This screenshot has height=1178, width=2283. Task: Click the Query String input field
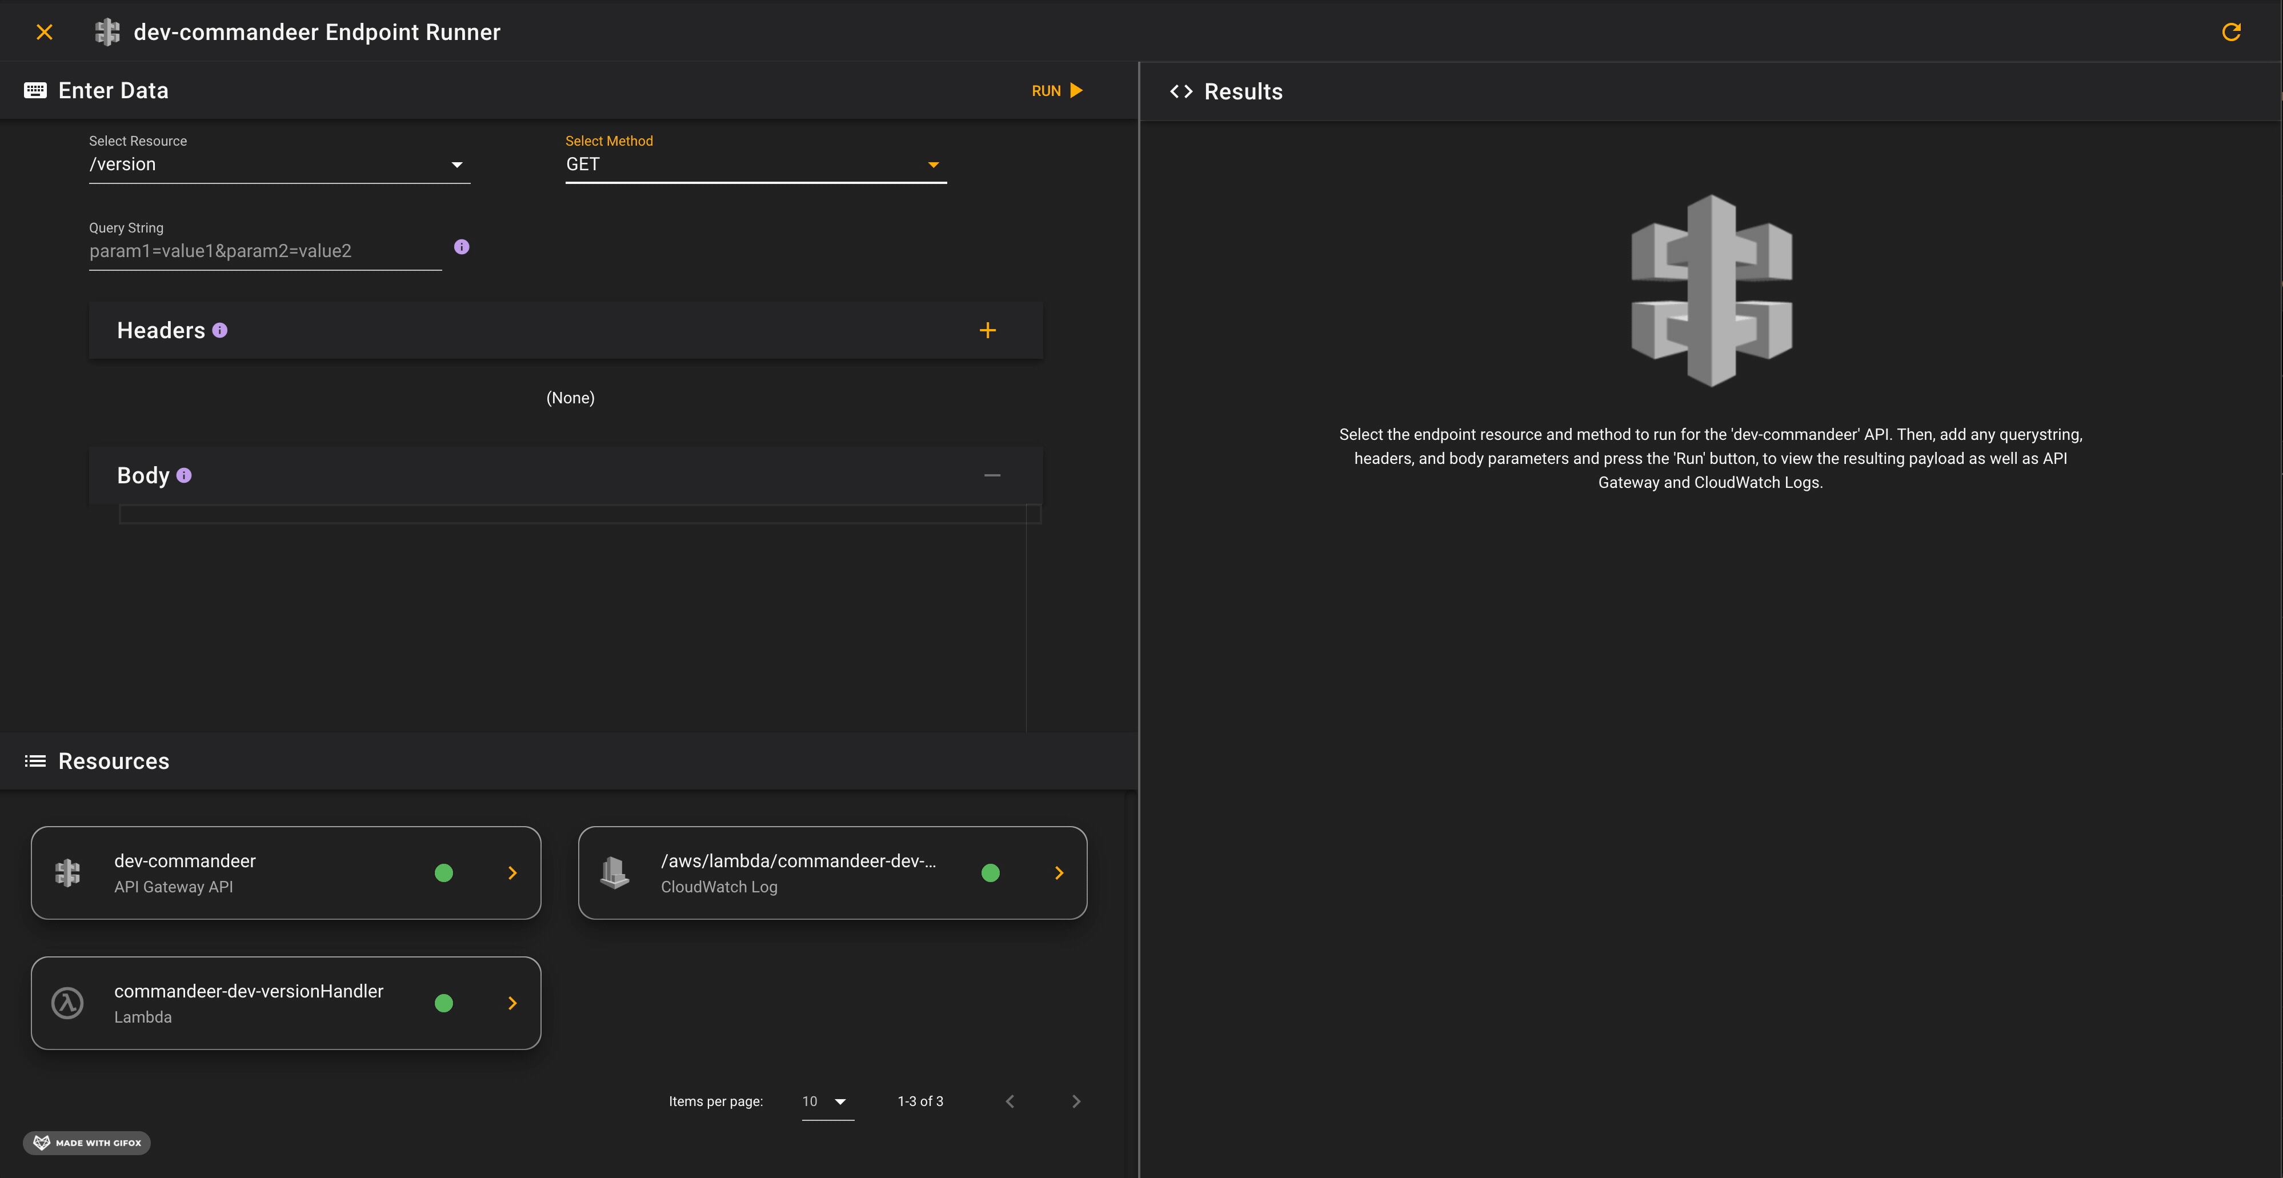[x=265, y=251]
